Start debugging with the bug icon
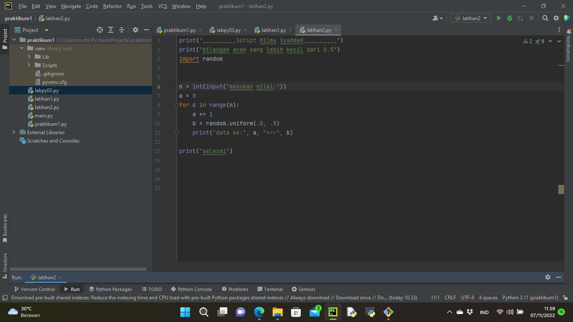 point(509,18)
